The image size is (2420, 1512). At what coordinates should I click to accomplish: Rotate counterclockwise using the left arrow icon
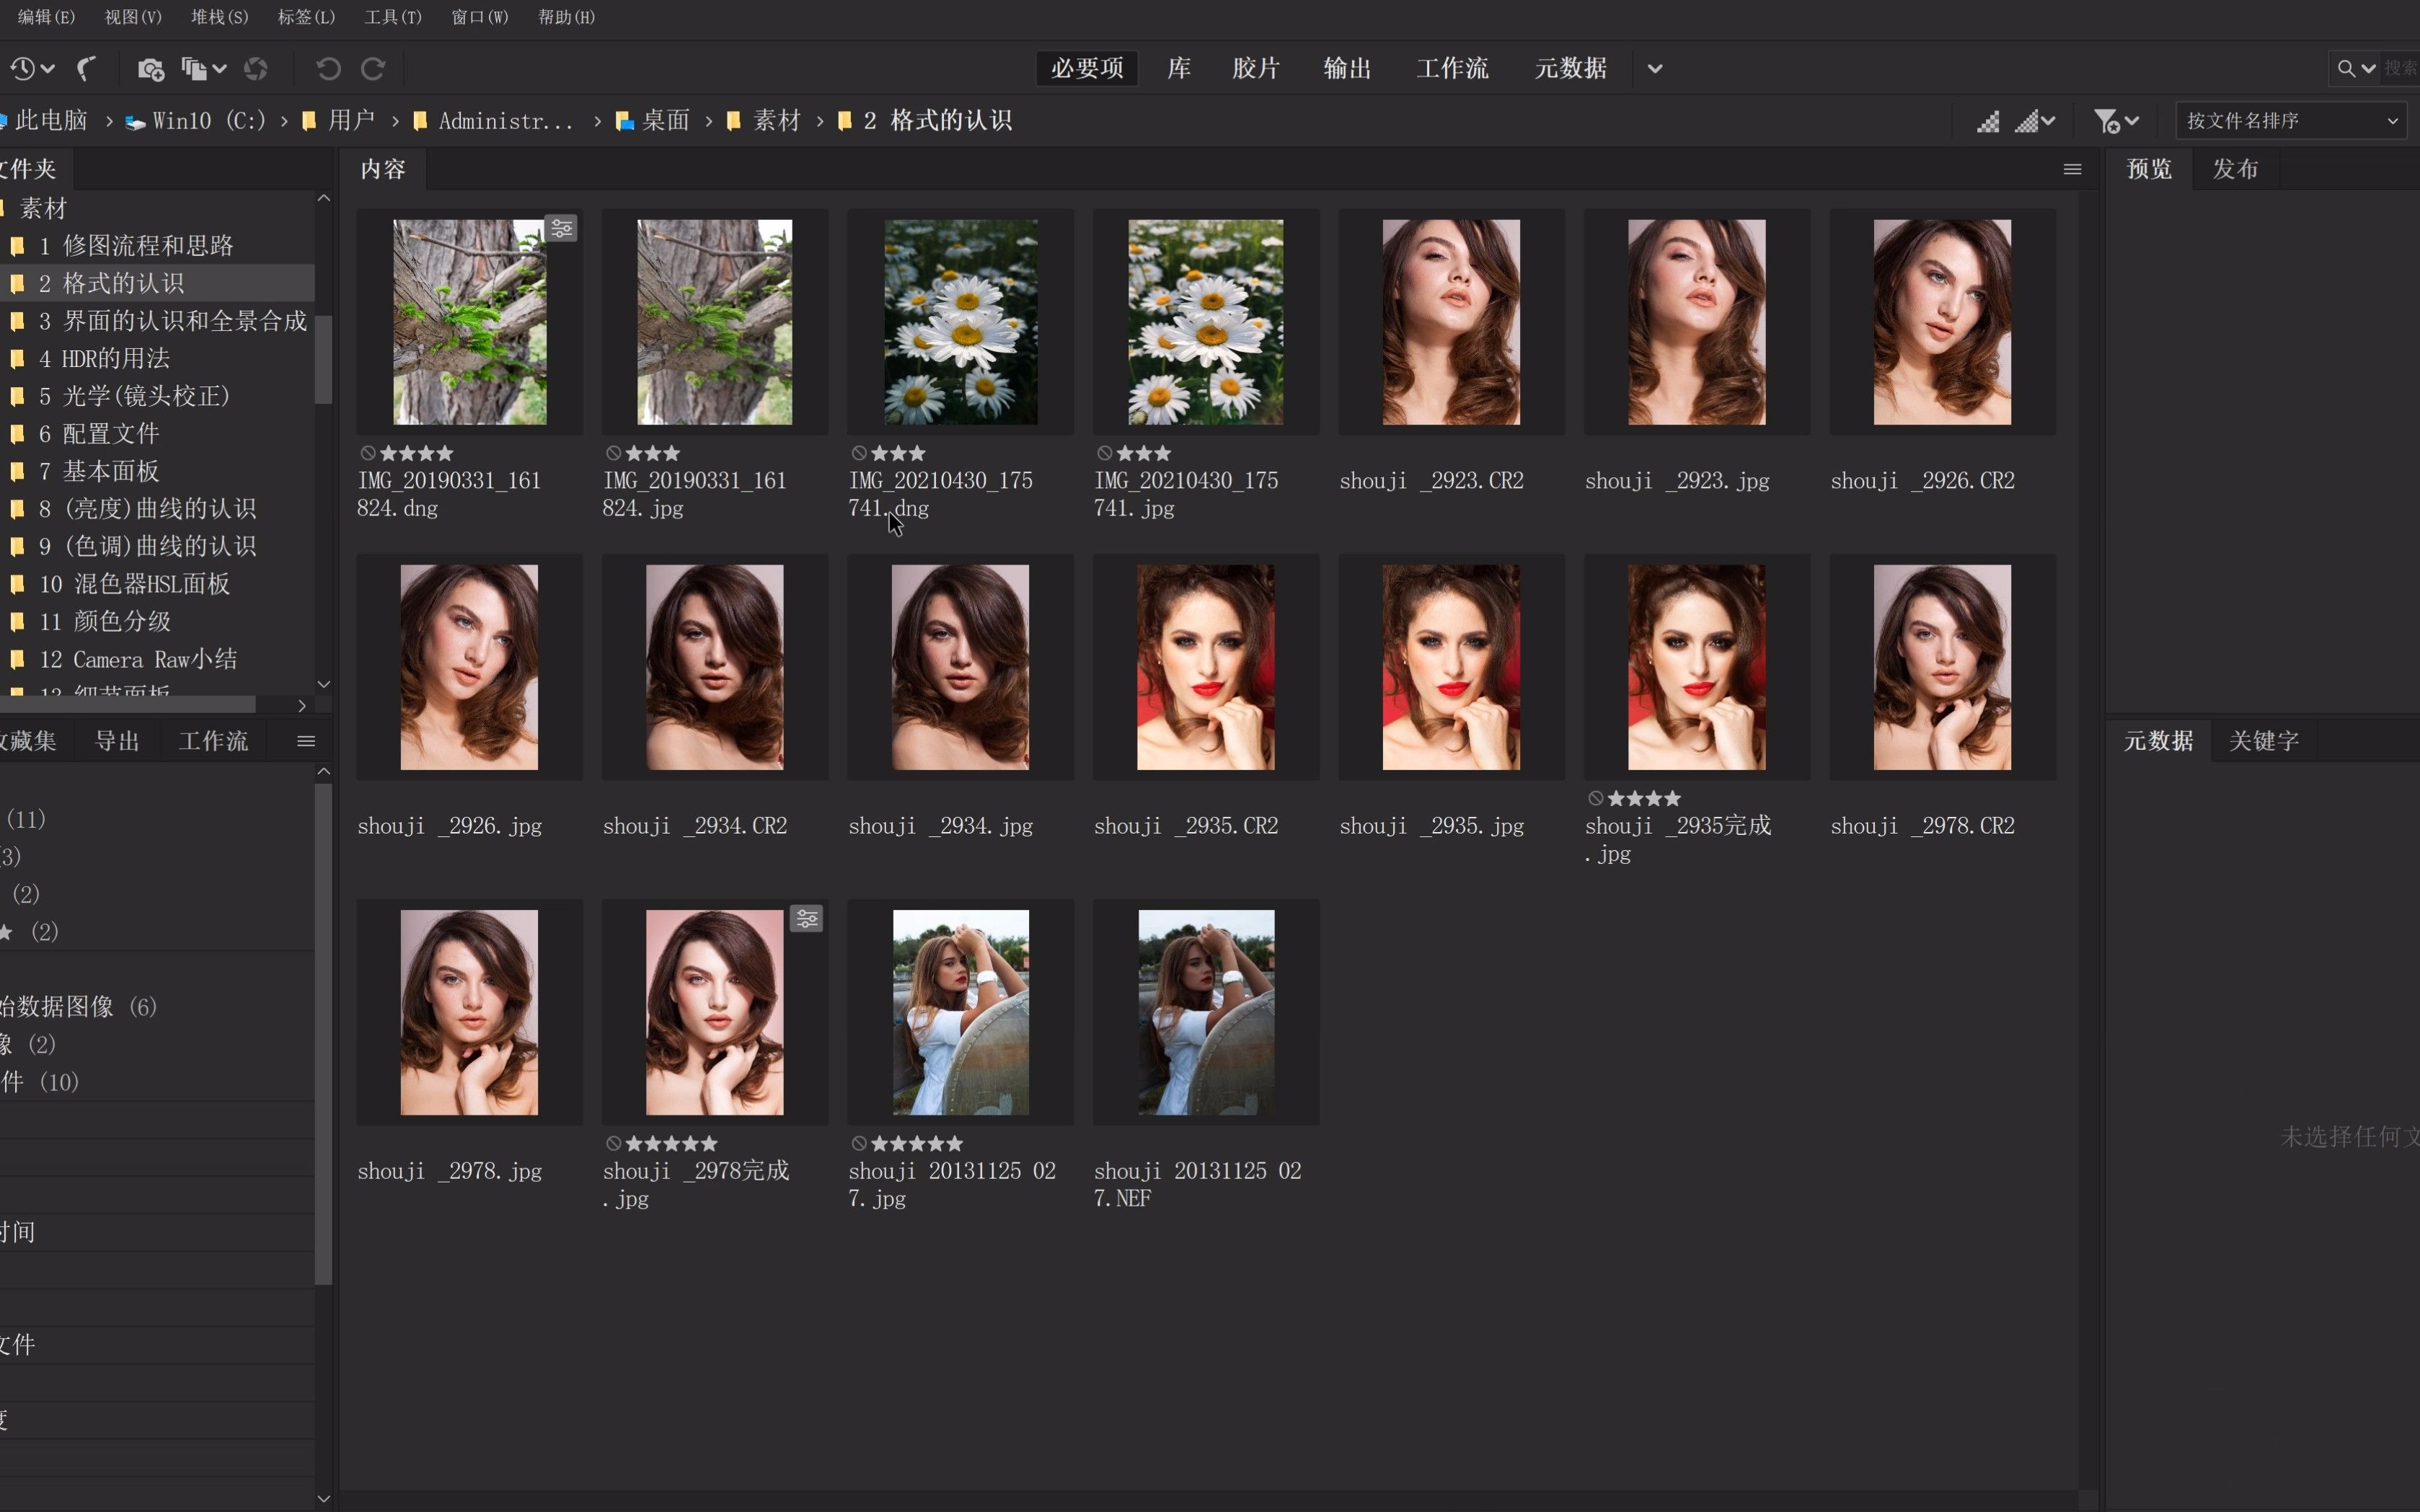click(328, 68)
